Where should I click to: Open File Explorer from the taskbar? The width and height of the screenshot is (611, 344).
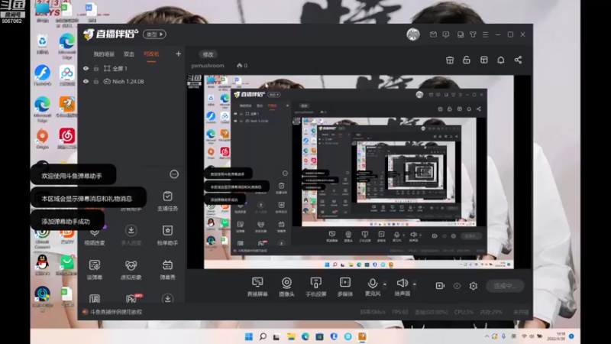pyautogui.click(x=291, y=336)
